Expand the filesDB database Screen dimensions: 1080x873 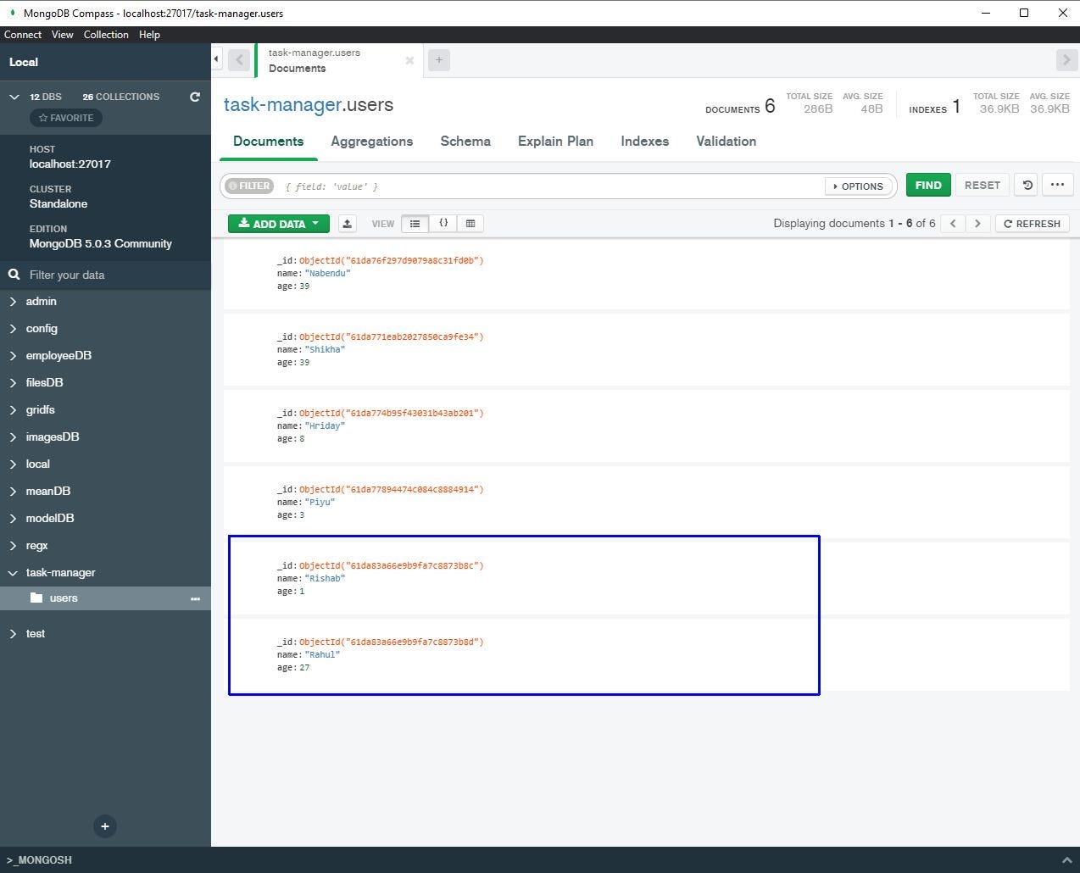click(13, 383)
